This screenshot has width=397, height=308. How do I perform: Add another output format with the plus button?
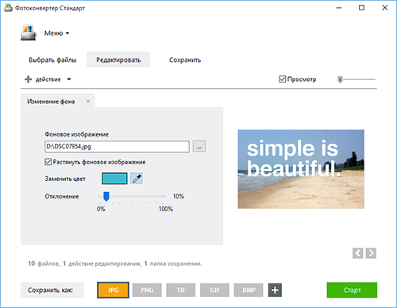(x=275, y=290)
